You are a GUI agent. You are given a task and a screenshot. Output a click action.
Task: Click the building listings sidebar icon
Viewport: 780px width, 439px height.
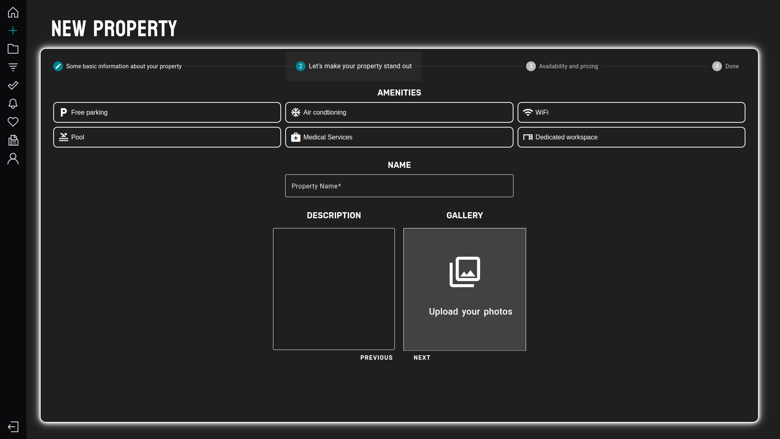13,140
